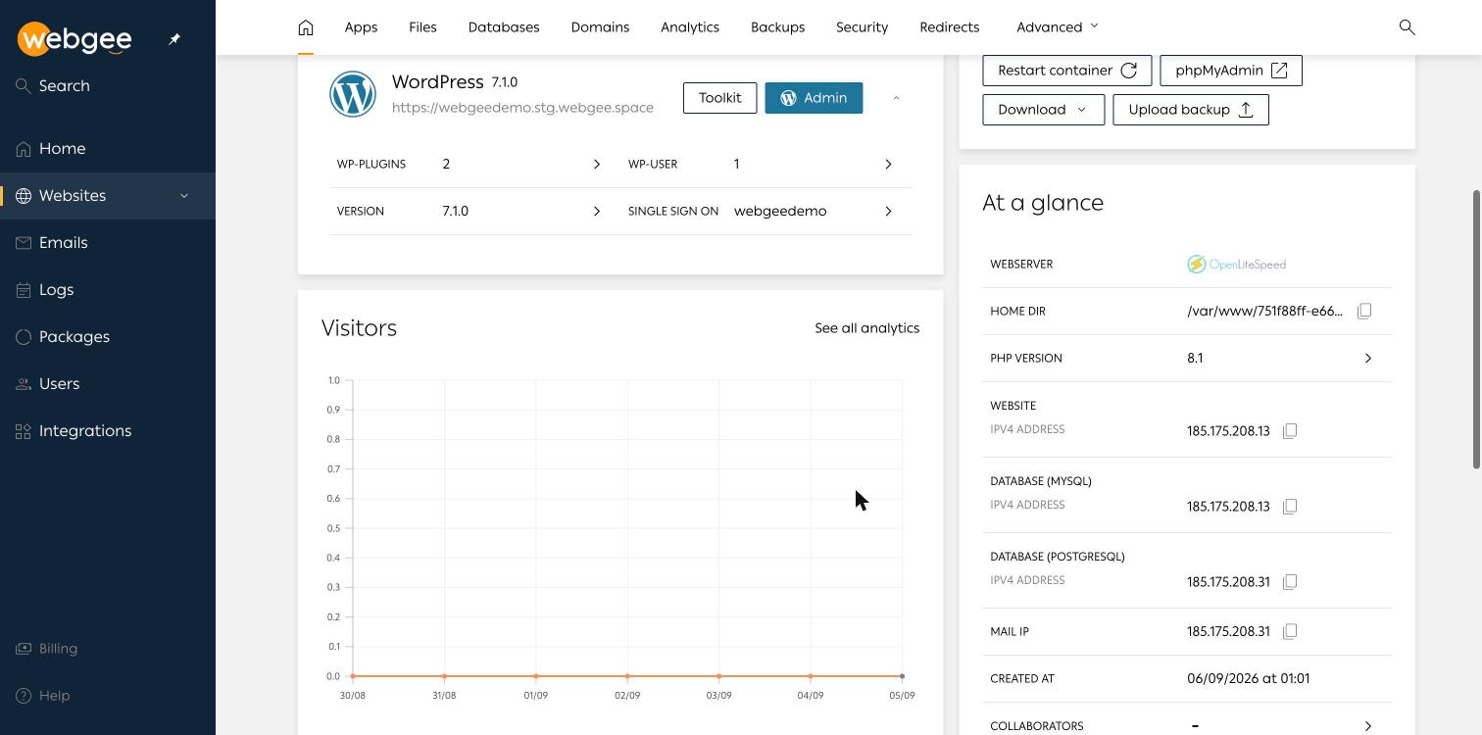The height and width of the screenshot is (735, 1482).
Task: Go to Home in the sidebar
Action: tap(108, 149)
